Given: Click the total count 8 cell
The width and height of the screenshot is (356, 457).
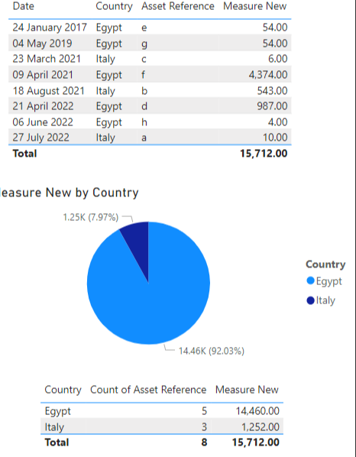Looking at the screenshot, I should pyautogui.click(x=204, y=442).
